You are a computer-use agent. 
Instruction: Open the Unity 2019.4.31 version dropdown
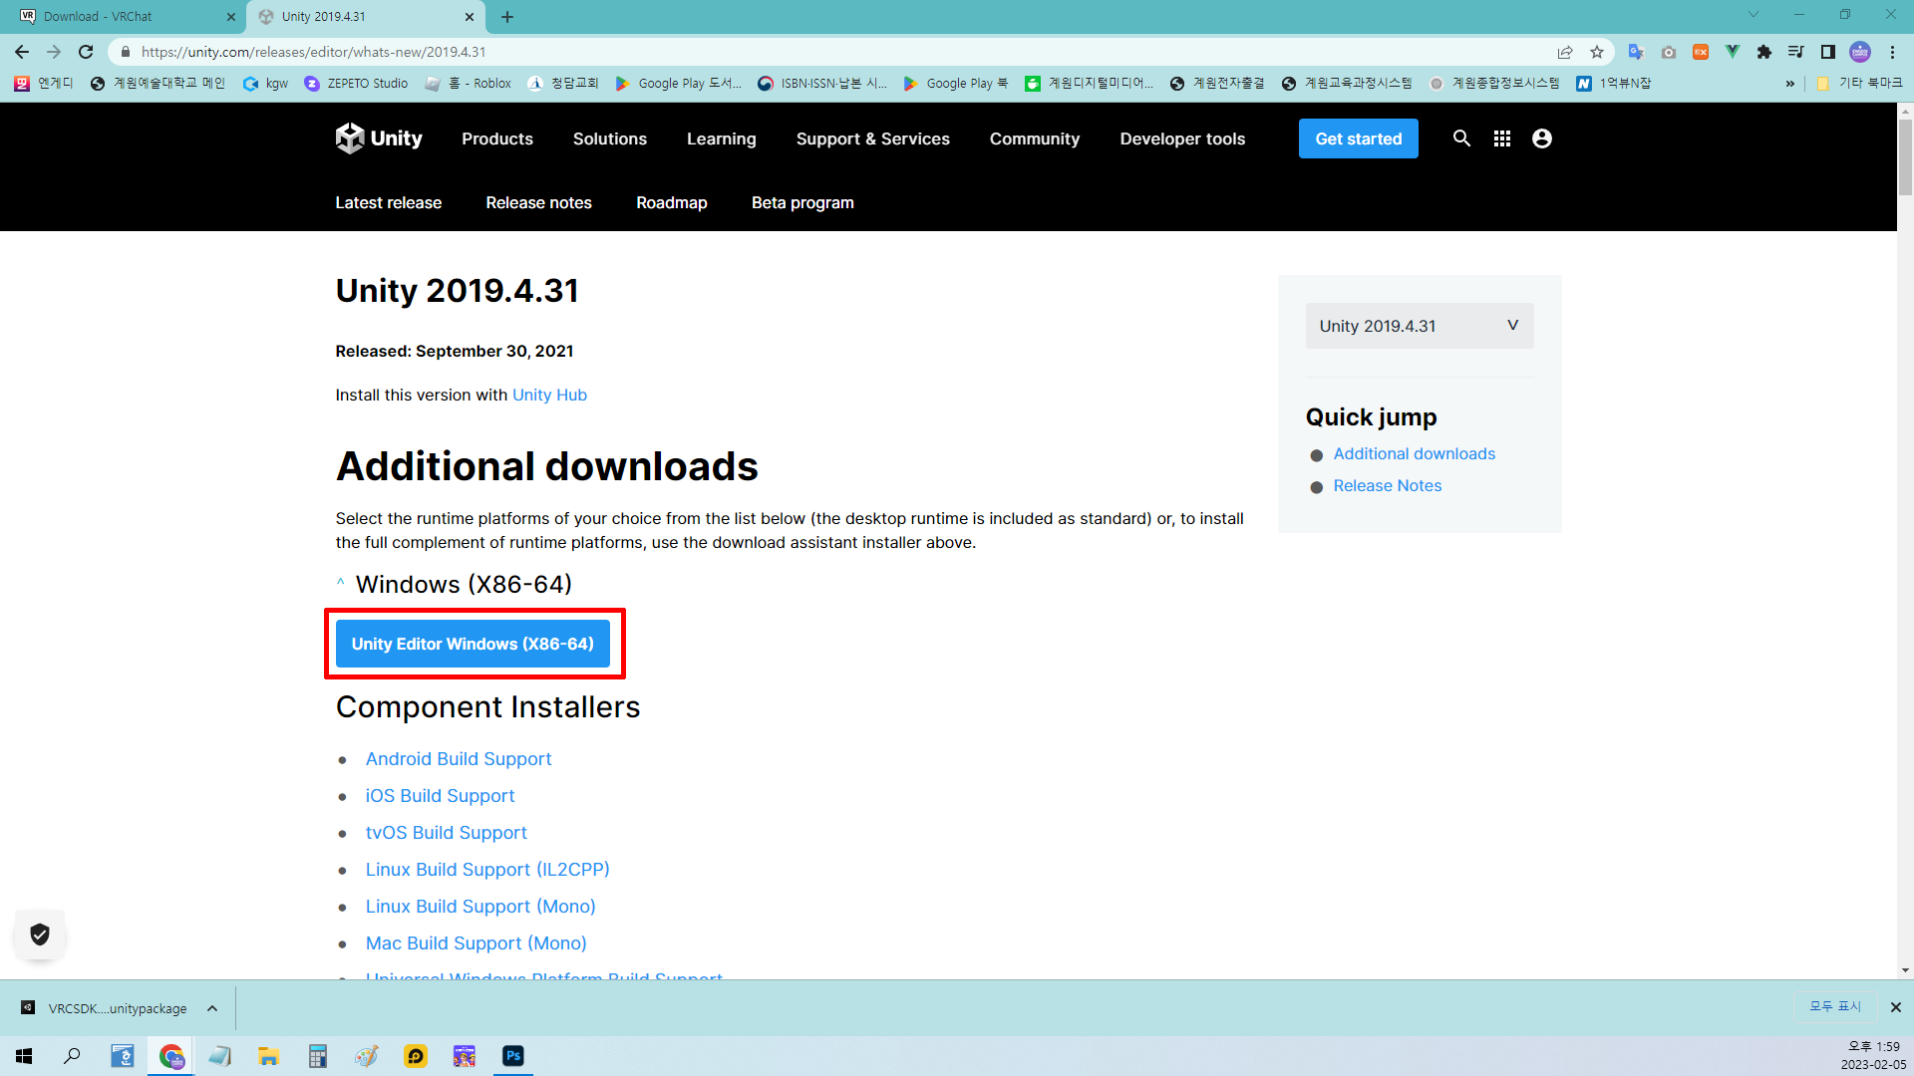coord(1419,326)
